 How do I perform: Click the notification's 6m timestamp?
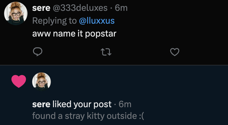125,104
